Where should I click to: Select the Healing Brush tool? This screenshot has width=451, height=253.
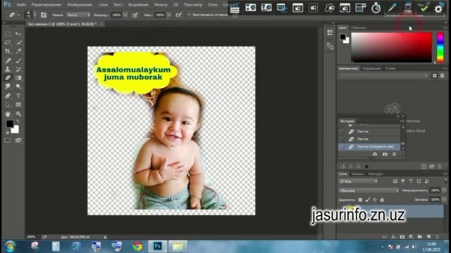(x=8, y=60)
